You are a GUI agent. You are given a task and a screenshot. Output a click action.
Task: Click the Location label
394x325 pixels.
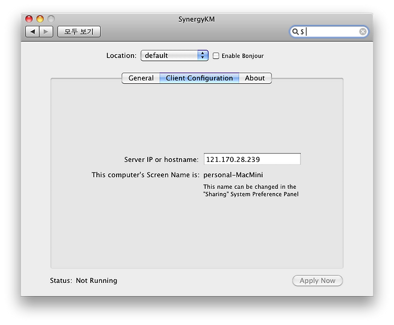pos(121,55)
